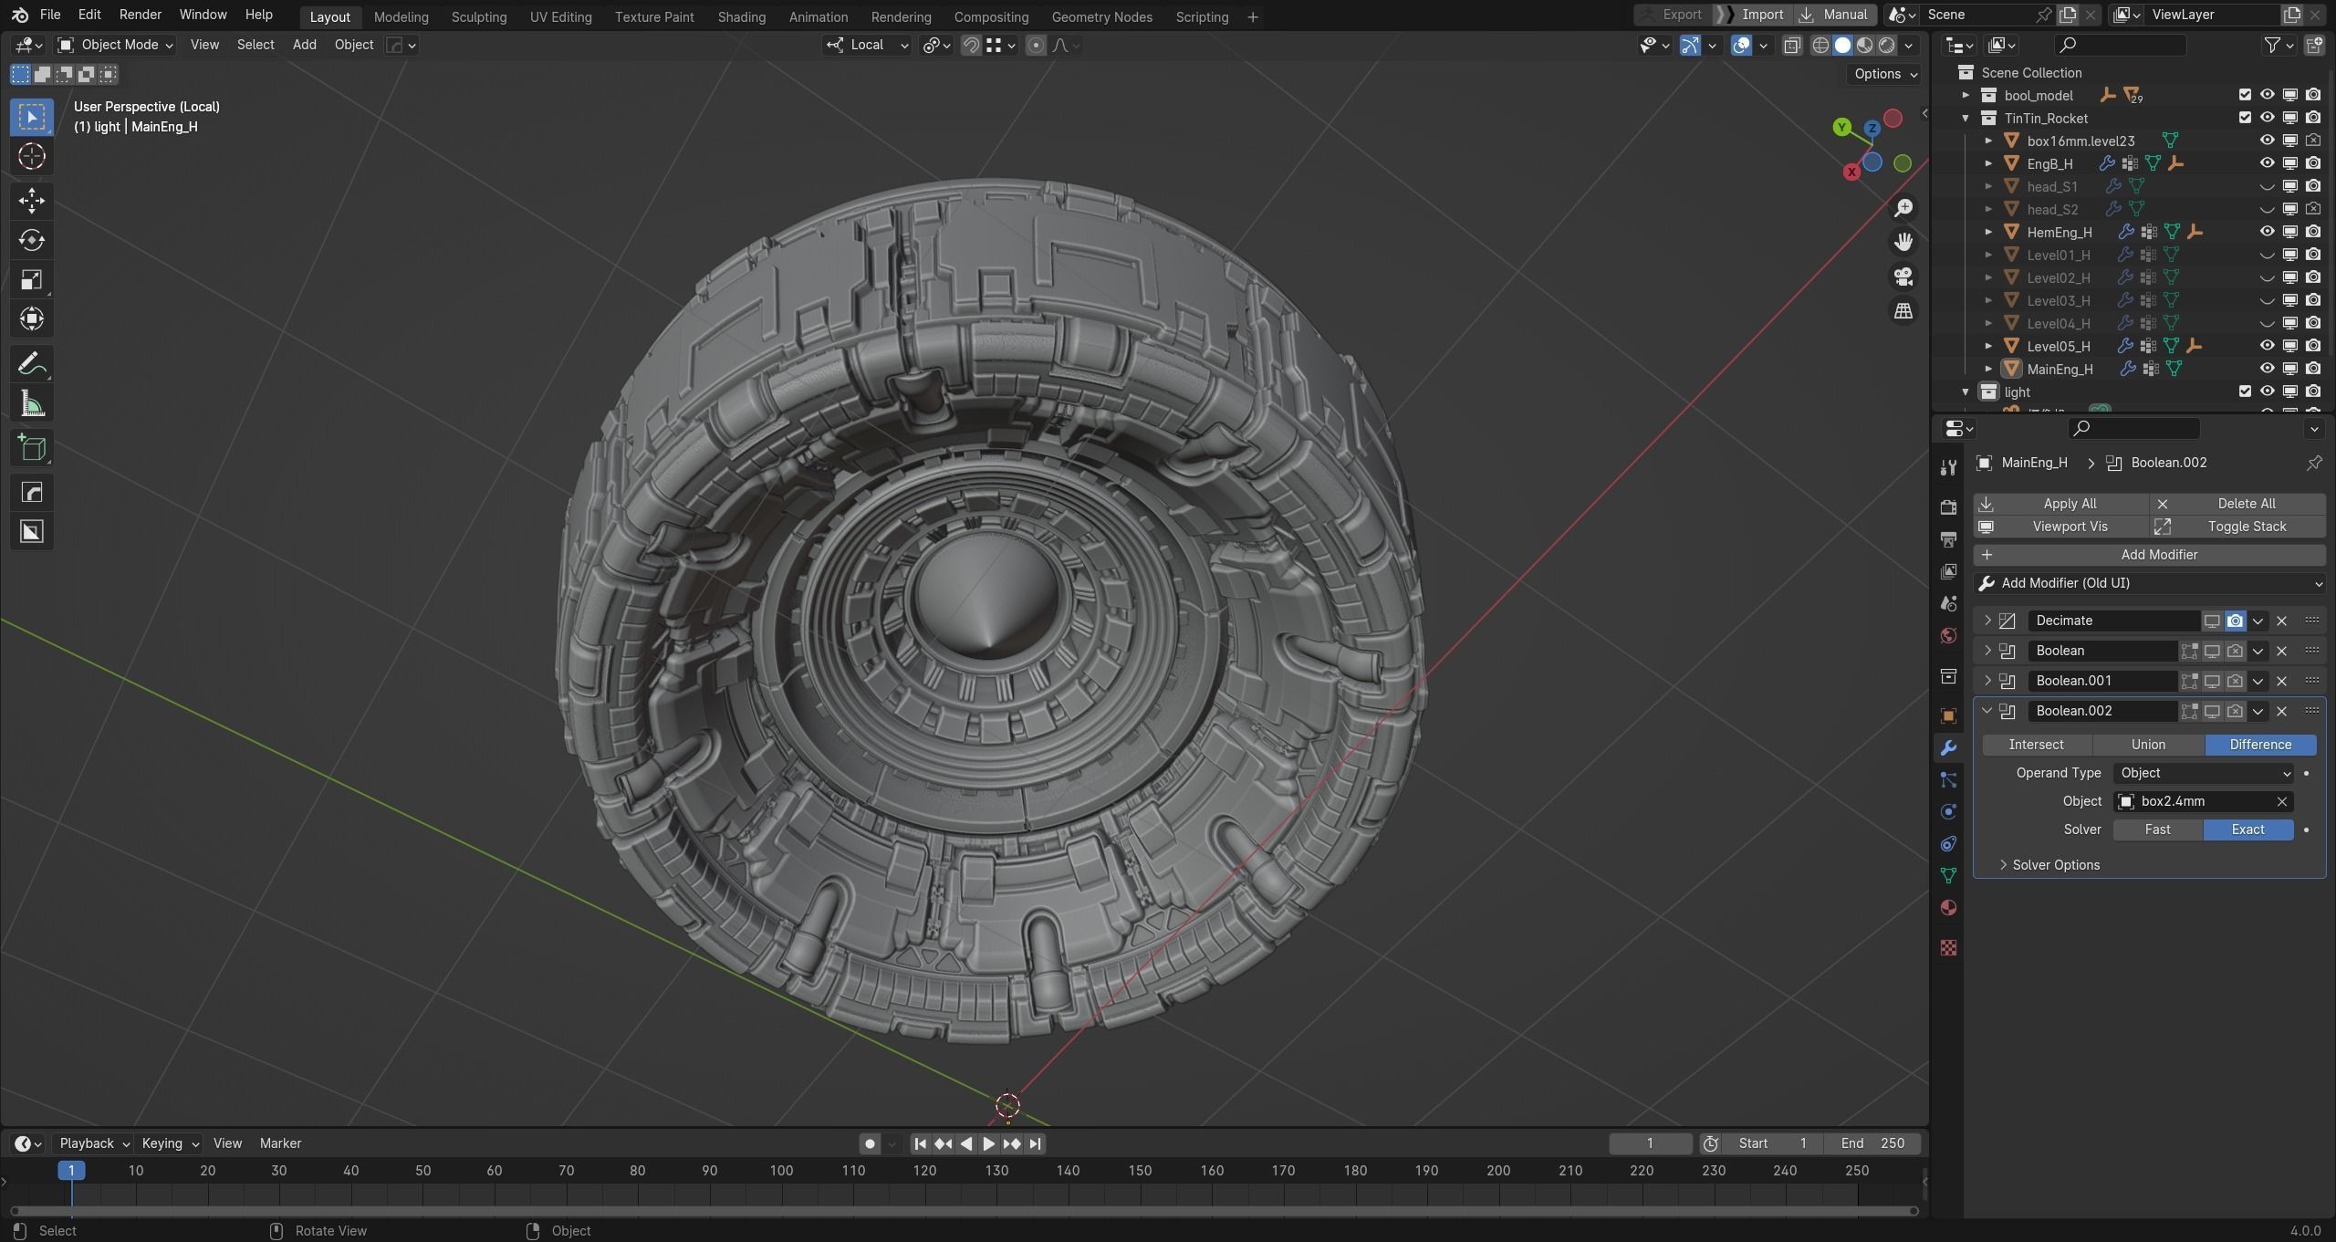2336x1242 pixels.
Task: Expand the Decimate modifier panel
Action: point(1987,621)
